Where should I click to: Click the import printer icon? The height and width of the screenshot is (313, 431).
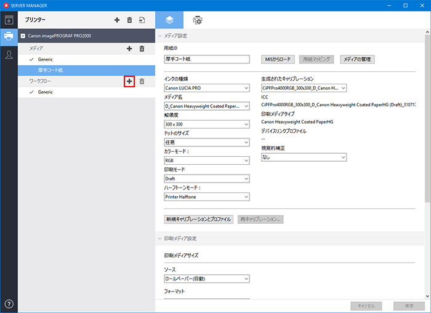point(142,20)
